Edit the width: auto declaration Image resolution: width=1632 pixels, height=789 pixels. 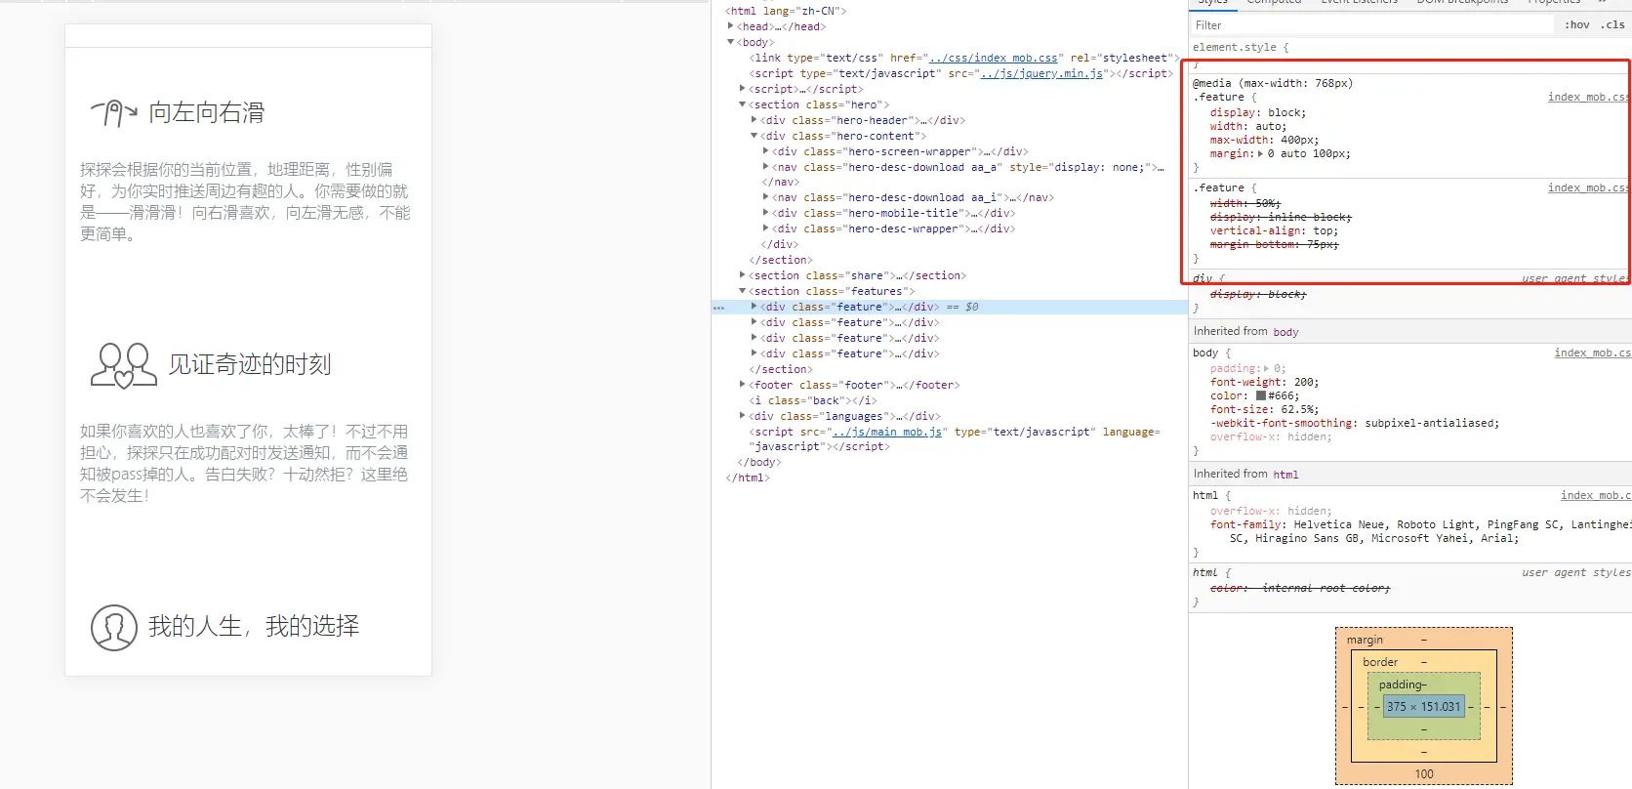tap(1248, 127)
